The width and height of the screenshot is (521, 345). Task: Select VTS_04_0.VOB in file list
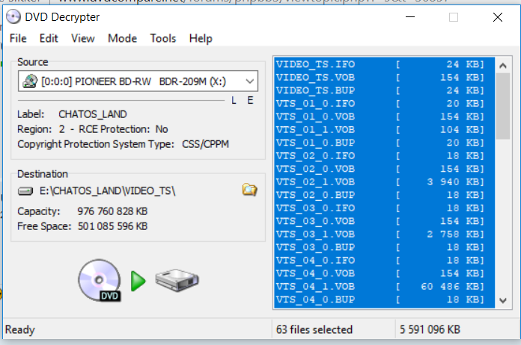385,273
